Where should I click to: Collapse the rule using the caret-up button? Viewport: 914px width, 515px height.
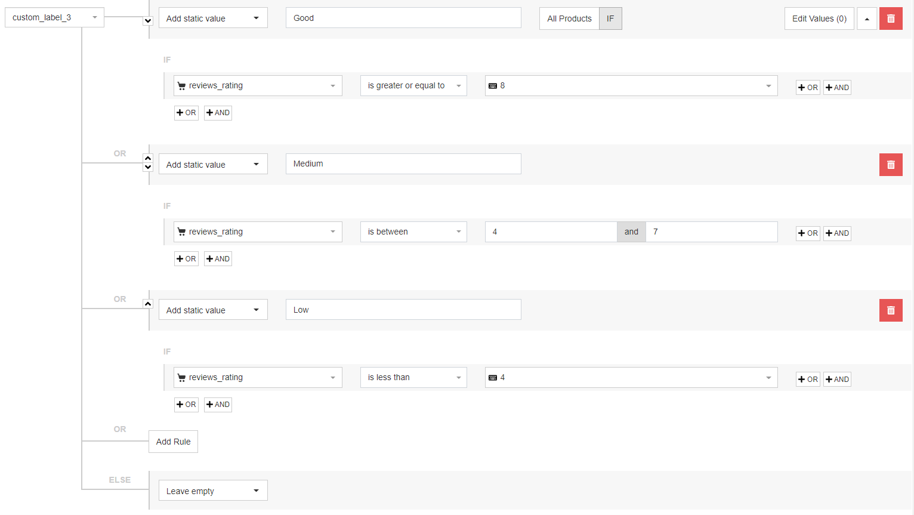pyautogui.click(x=867, y=18)
